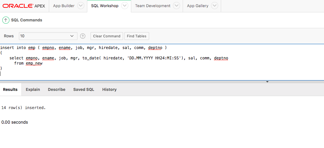Screen dimensions: 324x148
Task: Open the Saved SQL tab
Action: click(x=84, y=90)
